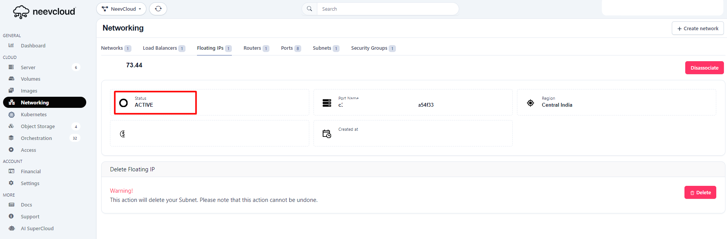This screenshot has width=727, height=239.
Task: Click the Server icon in sidebar
Action: [11, 67]
